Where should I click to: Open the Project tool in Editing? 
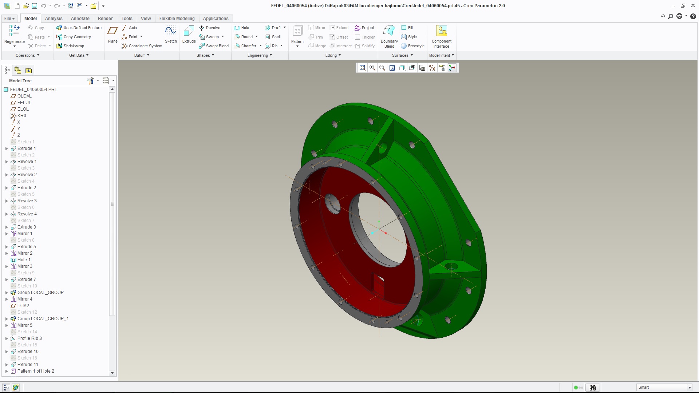pyautogui.click(x=364, y=28)
